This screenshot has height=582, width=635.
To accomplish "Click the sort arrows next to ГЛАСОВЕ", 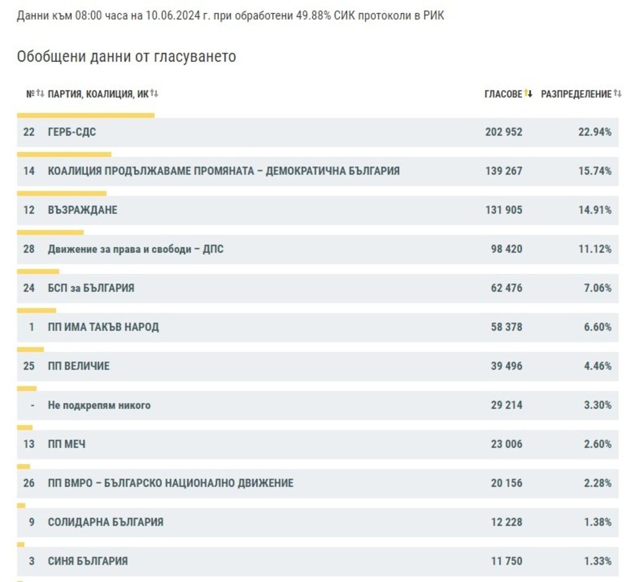I will (x=528, y=94).
